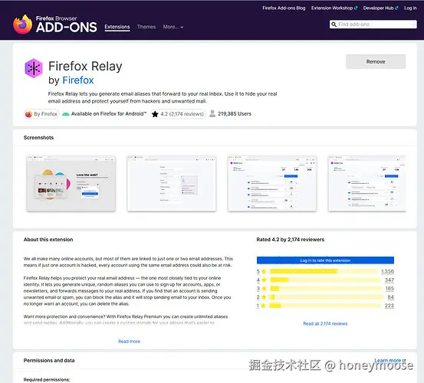
Task: Open the fourth screenshot thumbnail
Action: click(x=367, y=183)
